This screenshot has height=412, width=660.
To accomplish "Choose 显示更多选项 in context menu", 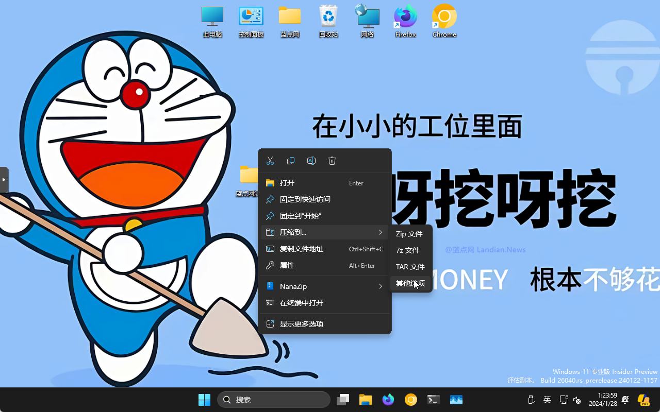I will [325, 324].
